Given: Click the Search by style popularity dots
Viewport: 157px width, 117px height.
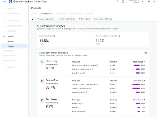Looking at the screenshot, I should click(x=113, y=73).
